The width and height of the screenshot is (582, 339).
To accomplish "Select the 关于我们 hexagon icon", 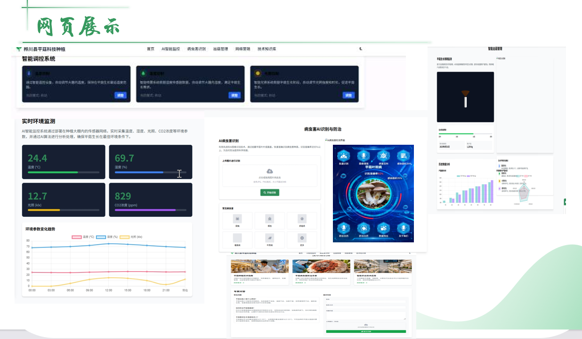I will tap(403, 228).
